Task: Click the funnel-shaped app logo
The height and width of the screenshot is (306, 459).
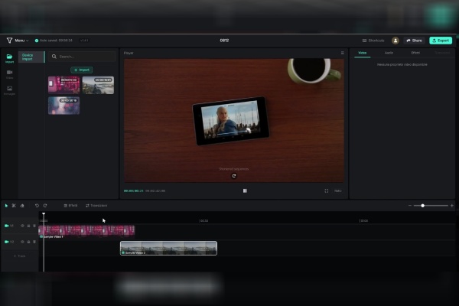Action: (9, 41)
